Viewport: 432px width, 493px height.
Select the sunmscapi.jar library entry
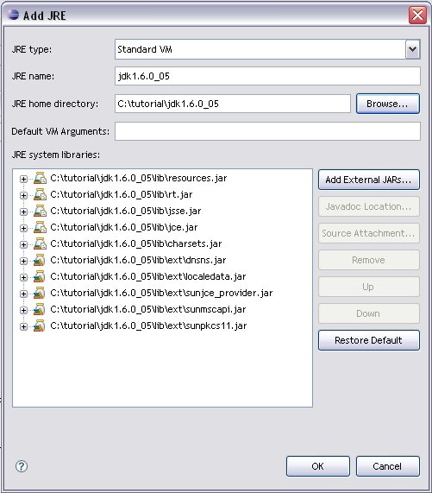[x=147, y=309]
